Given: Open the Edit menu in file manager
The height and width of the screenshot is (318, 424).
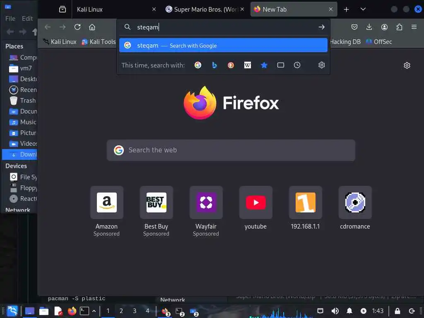Looking at the screenshot, I should pos(27,18).
